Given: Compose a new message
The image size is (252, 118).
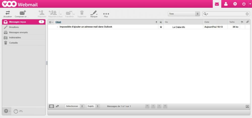Looking at the screenshot, I should tap(23, 13).
